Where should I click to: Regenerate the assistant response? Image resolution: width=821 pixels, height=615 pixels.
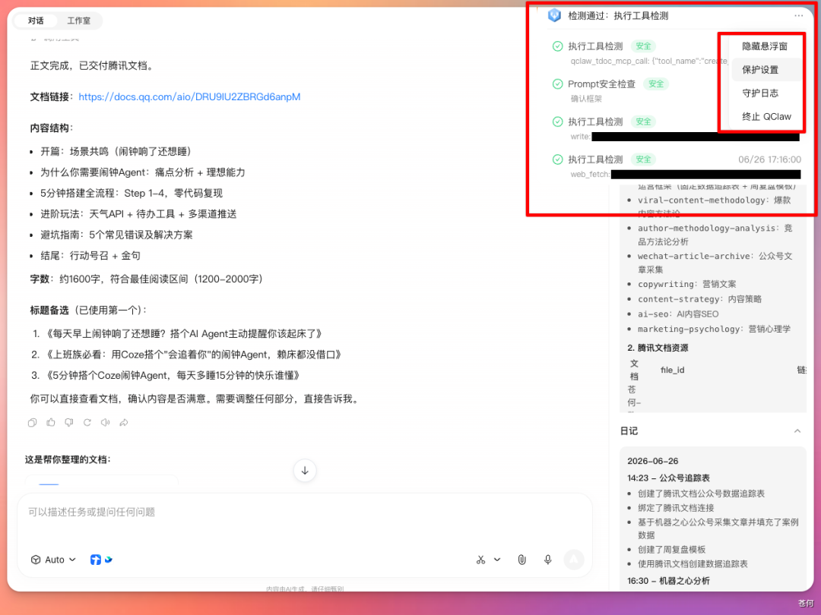[87, 423]
